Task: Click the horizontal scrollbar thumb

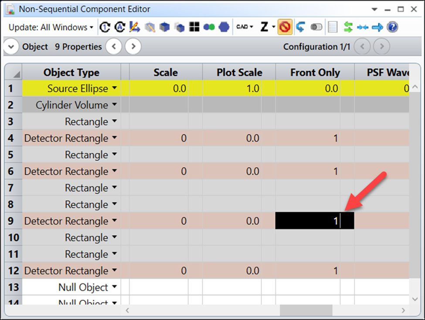Action: point(300,310)
